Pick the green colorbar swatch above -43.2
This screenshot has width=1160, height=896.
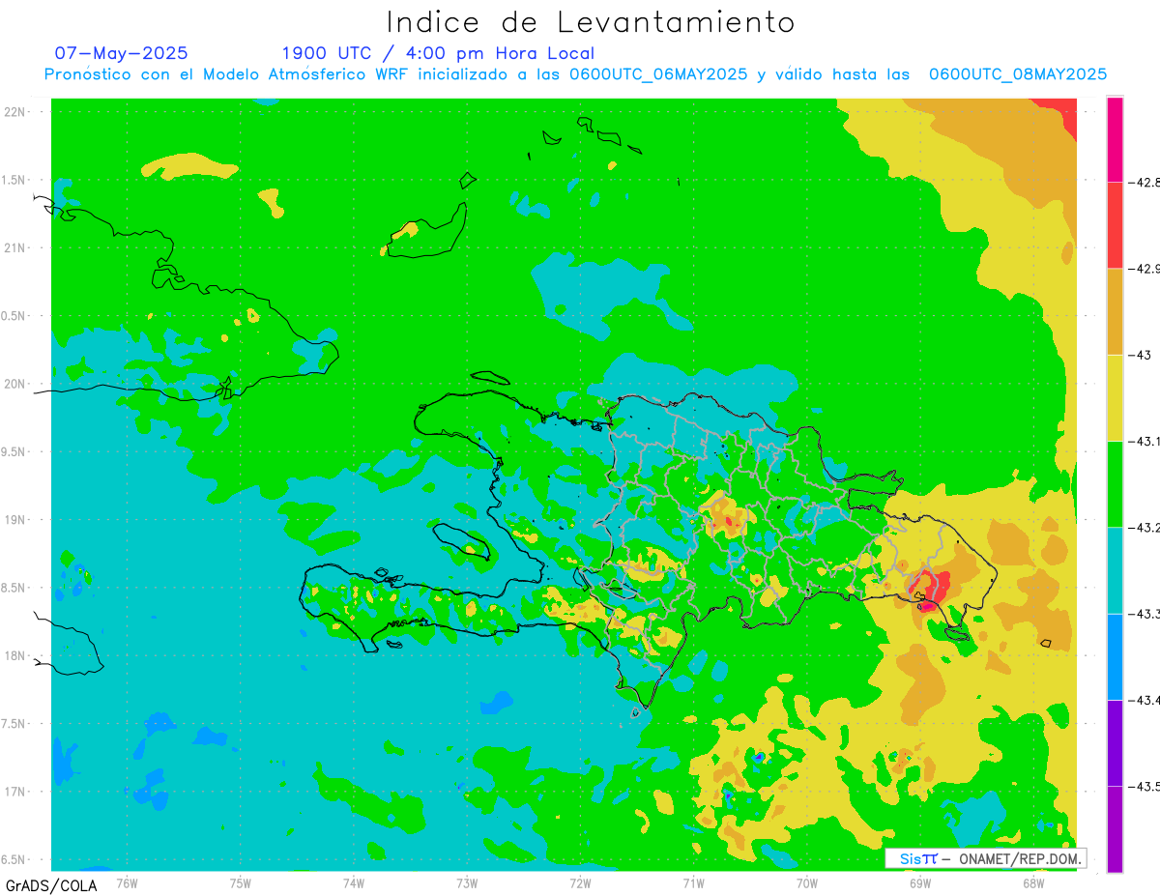click(x=1115, y=484)
